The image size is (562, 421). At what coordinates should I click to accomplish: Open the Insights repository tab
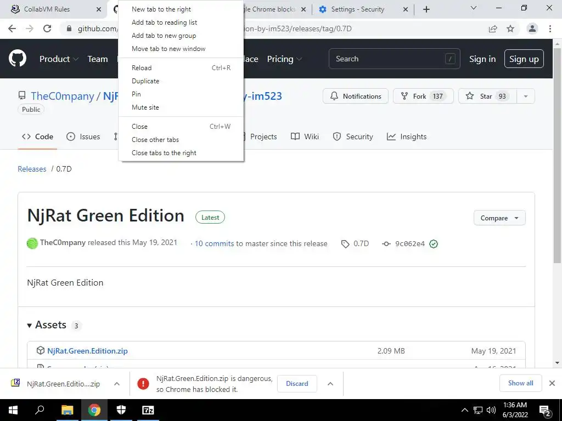(x=407, y=136)
